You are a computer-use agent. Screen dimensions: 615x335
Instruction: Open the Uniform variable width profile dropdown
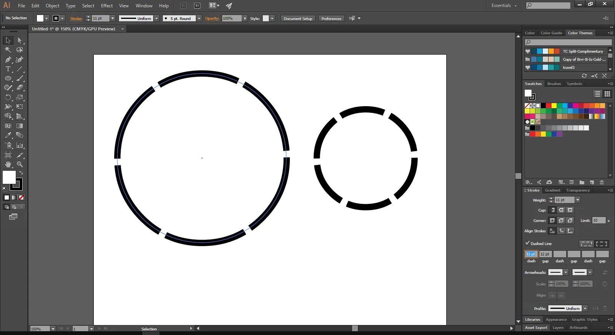pyautogui.click(x=156, y=18)
